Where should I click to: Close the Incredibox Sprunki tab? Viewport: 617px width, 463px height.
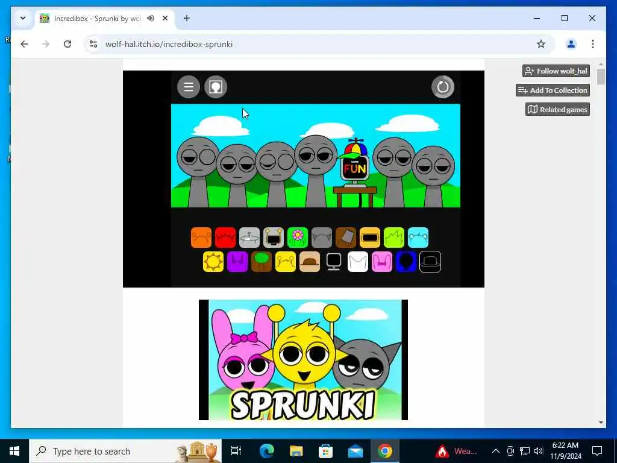click(165, 18)
